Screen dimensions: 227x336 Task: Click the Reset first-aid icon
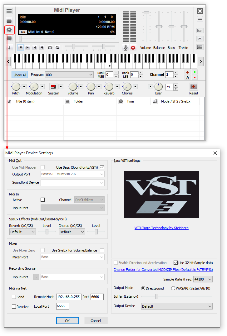194,87
